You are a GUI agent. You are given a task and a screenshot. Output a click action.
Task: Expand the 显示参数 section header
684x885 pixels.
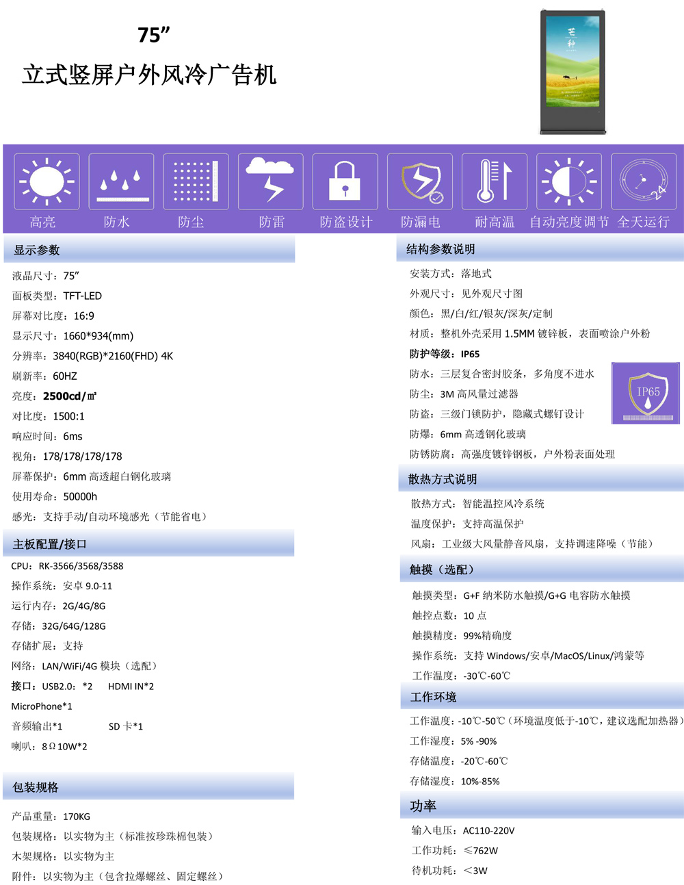(x=147, y=251)
